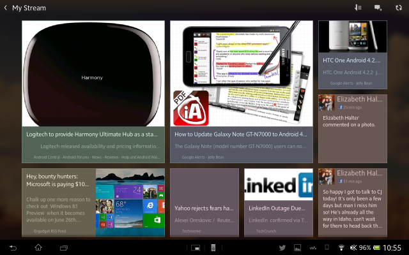The height and width of the screenshot is (255, 409).
Task: Open the picture notification icon
Action: point(297,248)
